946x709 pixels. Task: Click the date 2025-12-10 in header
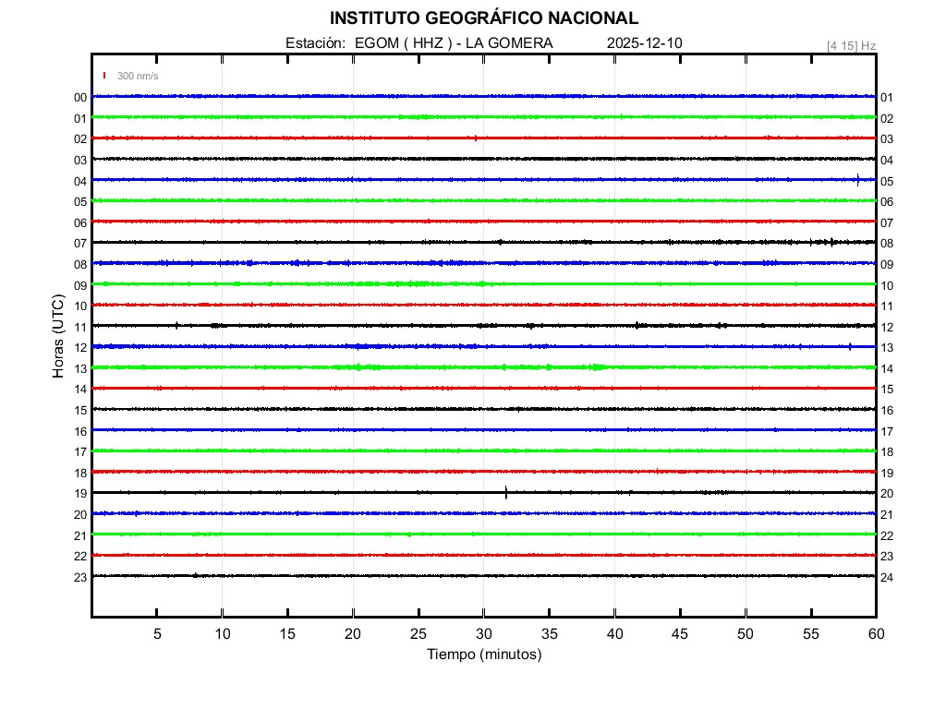645,43
